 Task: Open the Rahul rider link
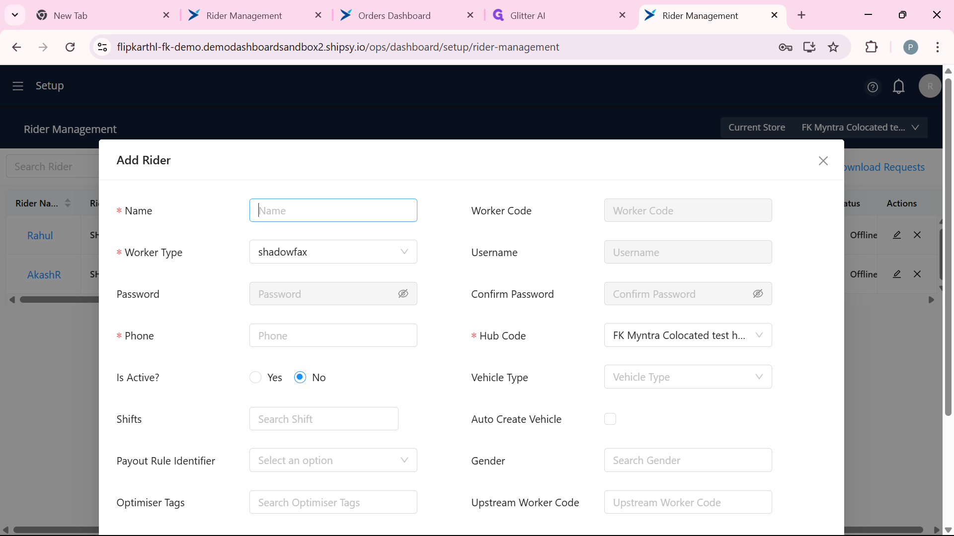[x=40, y=236]
